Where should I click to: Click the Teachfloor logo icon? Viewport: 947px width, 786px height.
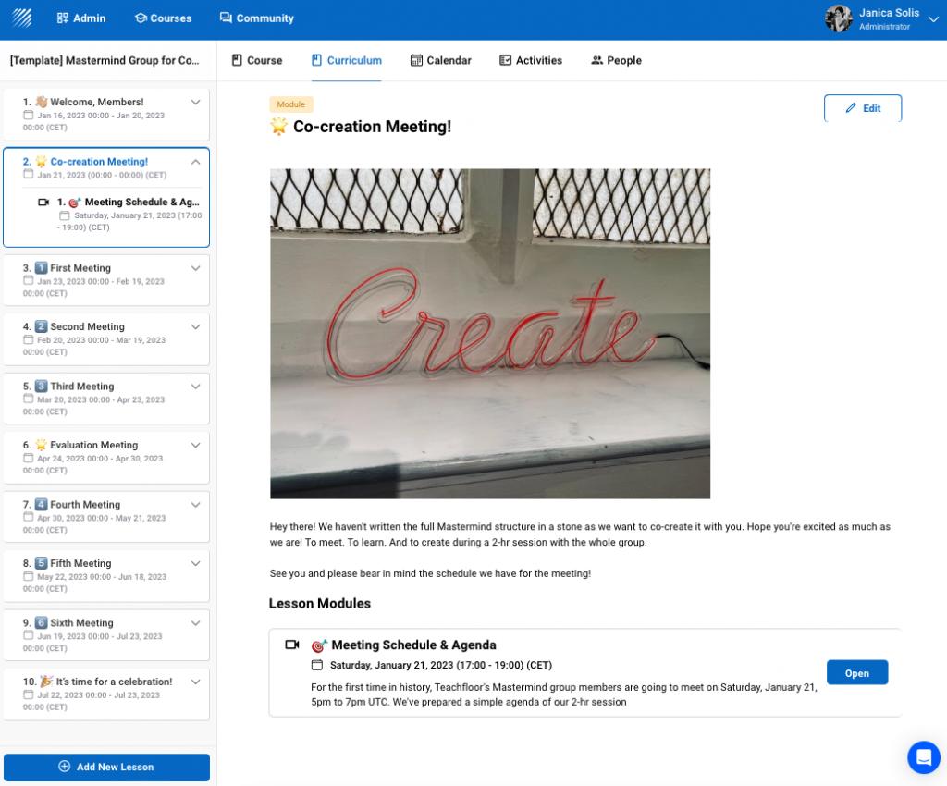coord(22,18)
